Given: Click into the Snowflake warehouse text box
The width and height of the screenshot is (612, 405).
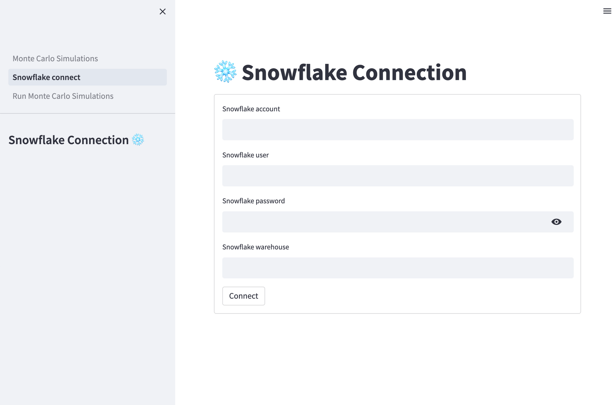Looking at the screenshot, I should [397, 268].
